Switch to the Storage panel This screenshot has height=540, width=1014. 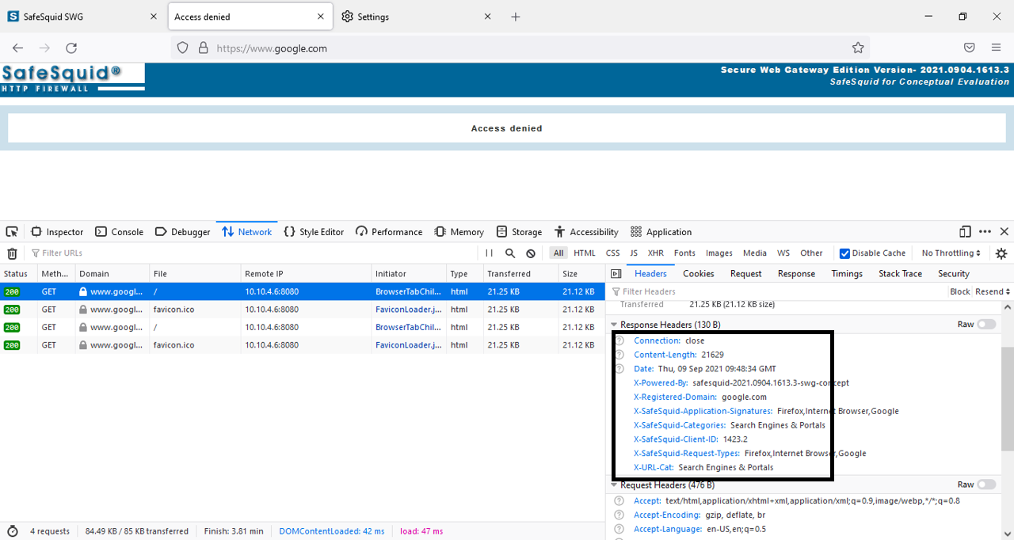click(520, 232)
